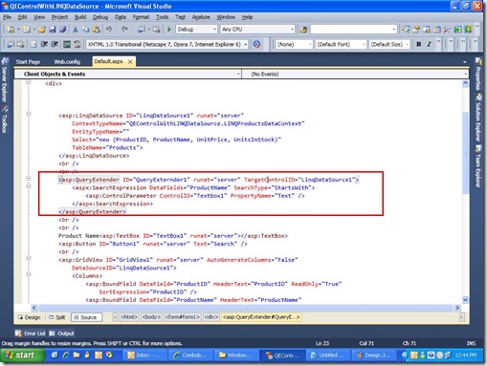Image resolution: width=487 pixels, height=366 pixels.
Task: Toggle Bold formatting button
Action: click(419, 44)
